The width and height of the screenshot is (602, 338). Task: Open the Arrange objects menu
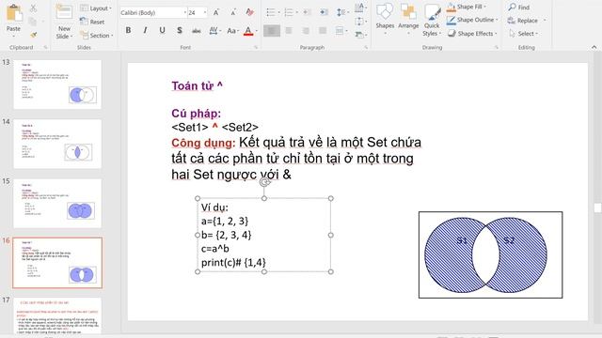pyautogui.click(x=408, y=19)
